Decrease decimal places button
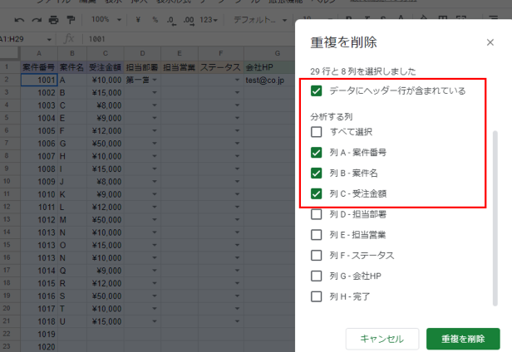This screenshot has height=352, width=512. pyautogui.click(x=172, y=19)
